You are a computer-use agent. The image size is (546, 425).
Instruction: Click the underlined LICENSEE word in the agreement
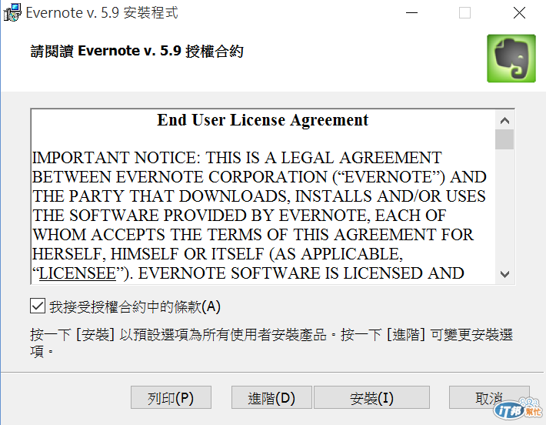78,273
